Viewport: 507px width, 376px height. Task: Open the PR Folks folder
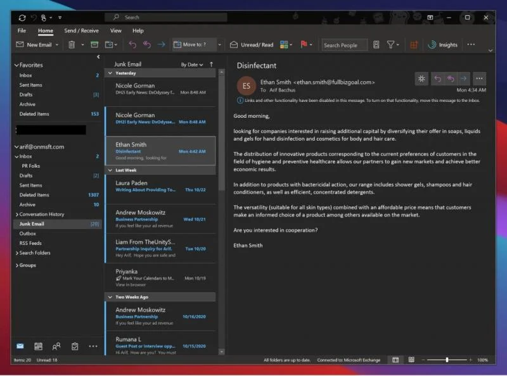(31, 166)
